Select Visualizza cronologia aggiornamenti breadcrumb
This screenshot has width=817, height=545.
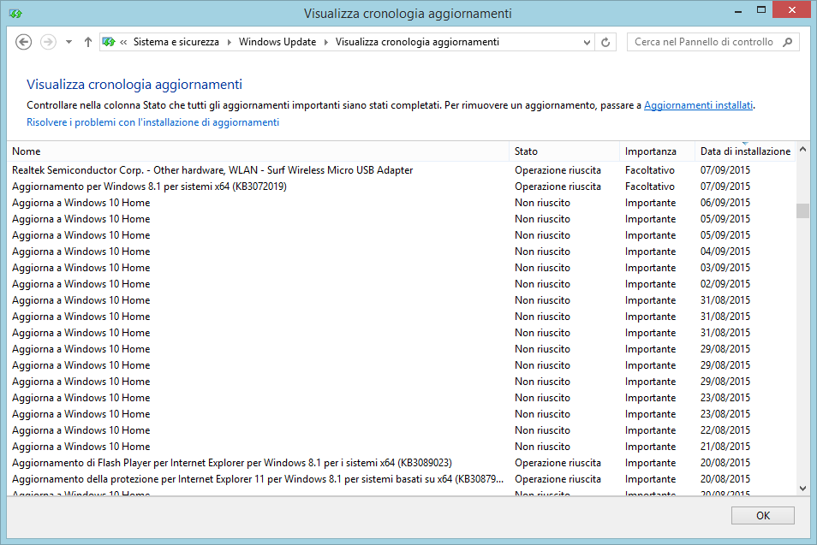(417, 42)
